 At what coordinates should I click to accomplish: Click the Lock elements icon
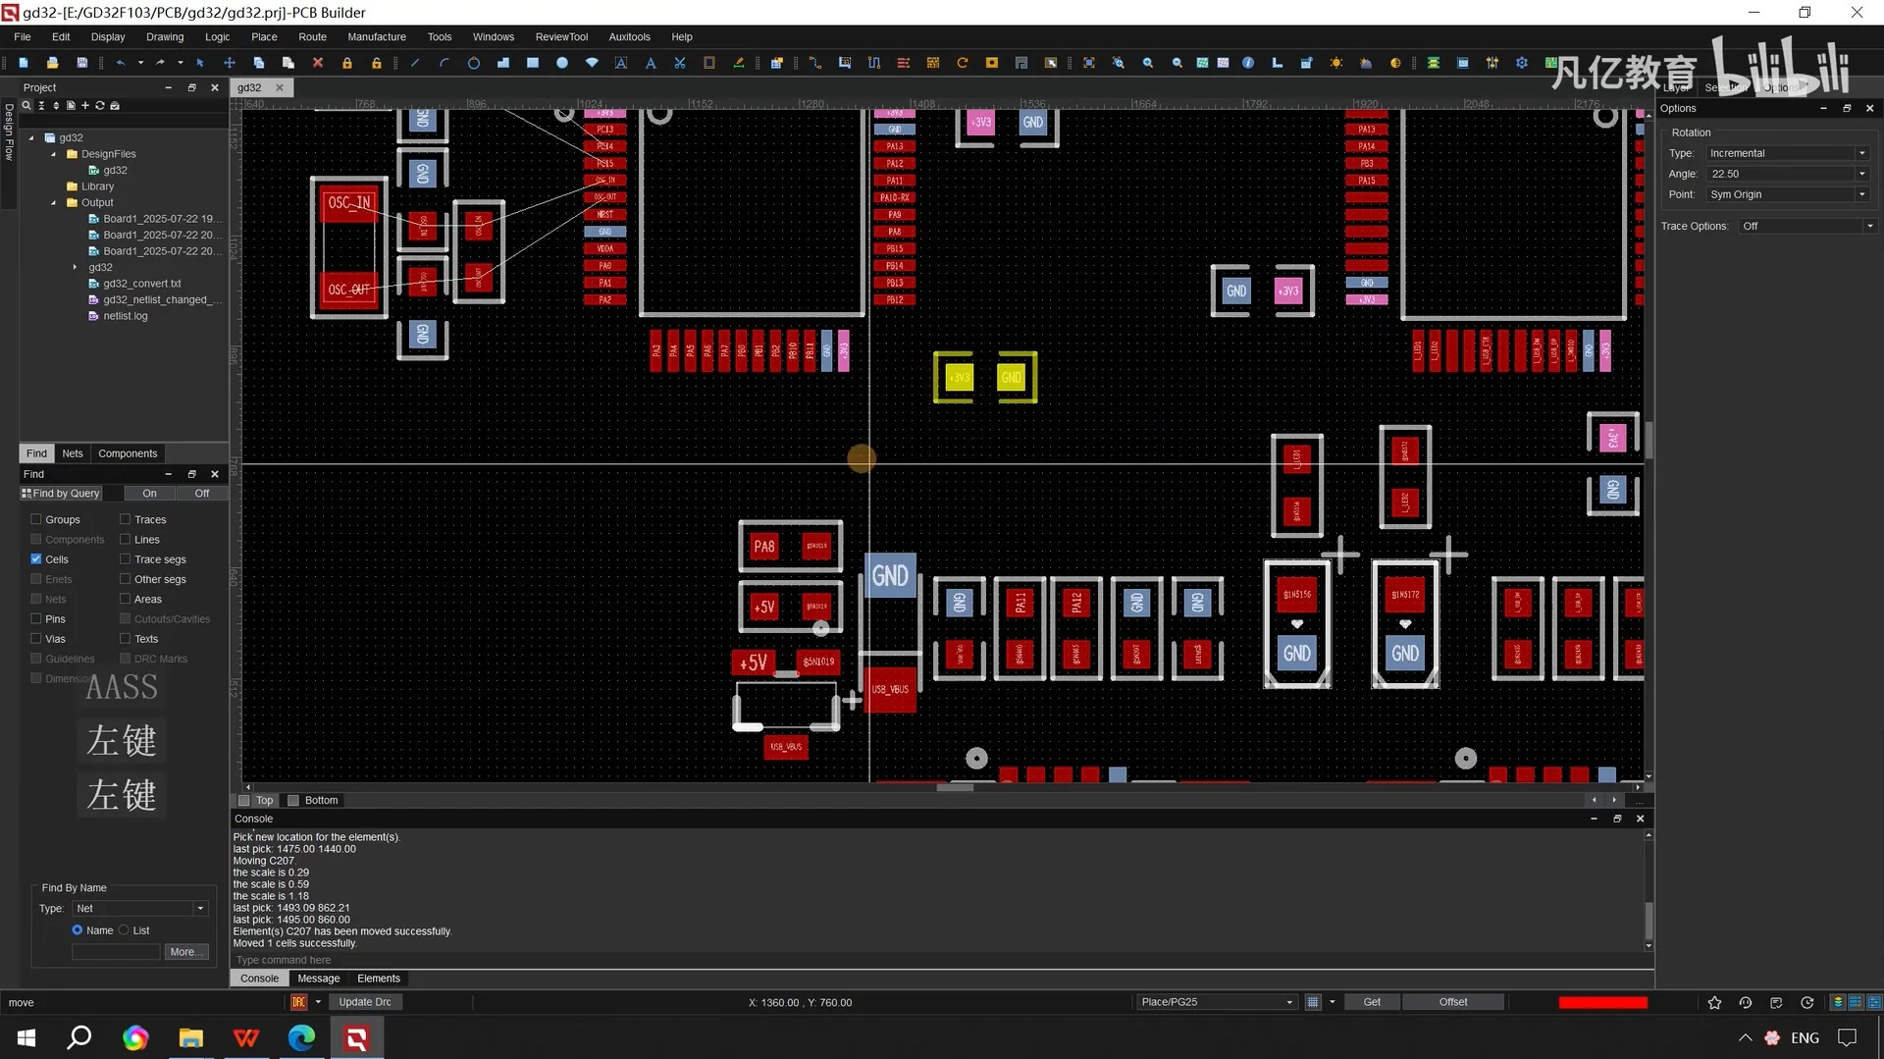coord(346,63)
